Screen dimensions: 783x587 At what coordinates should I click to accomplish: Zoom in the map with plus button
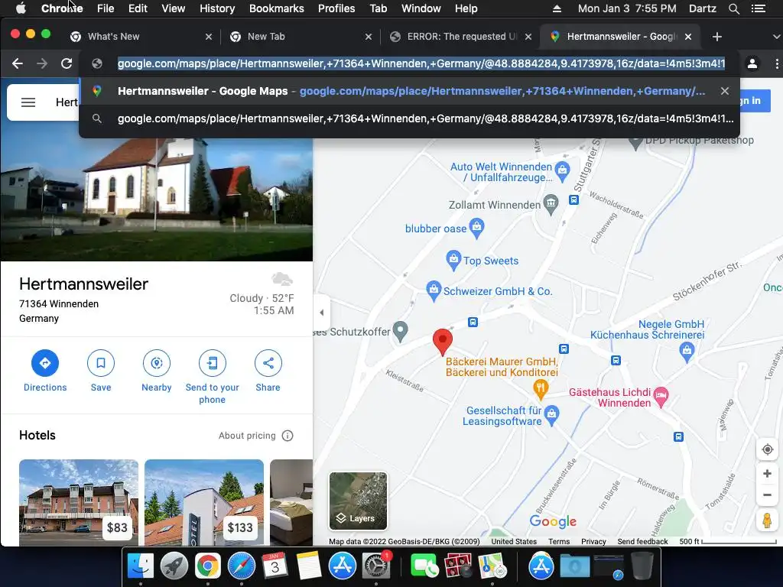click(768, 473)
